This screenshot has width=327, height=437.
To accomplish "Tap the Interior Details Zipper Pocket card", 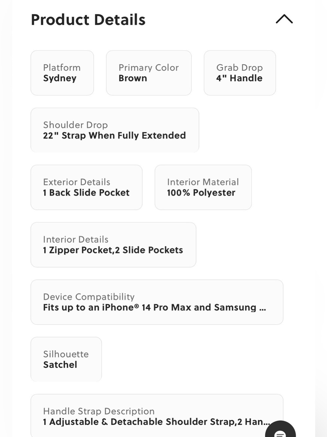I will (113, 245).
